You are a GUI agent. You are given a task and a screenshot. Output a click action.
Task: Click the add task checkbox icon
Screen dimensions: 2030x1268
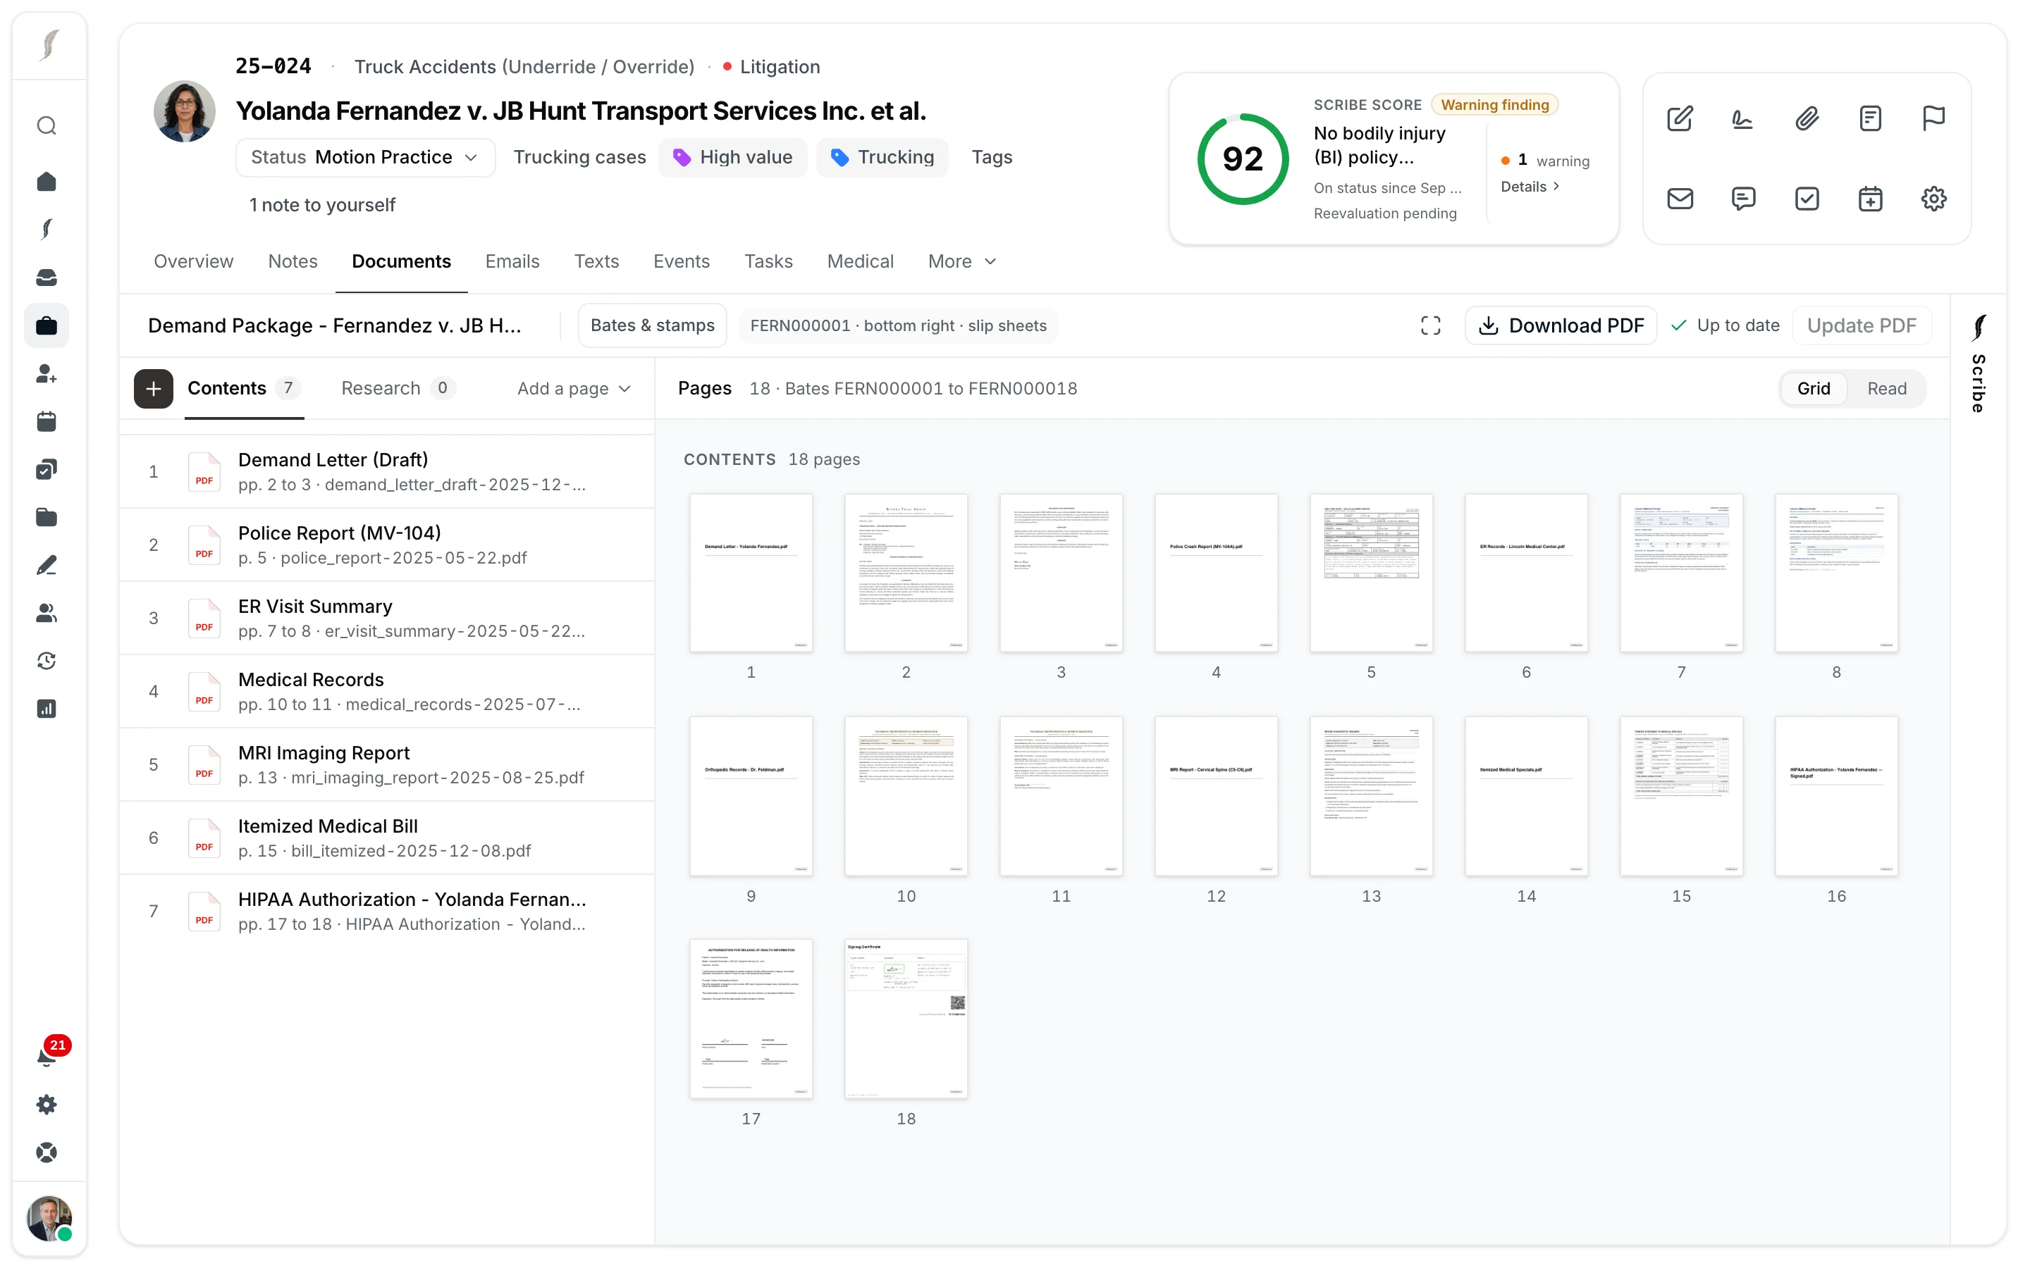pyautogui.click(x=1807, y=199)
